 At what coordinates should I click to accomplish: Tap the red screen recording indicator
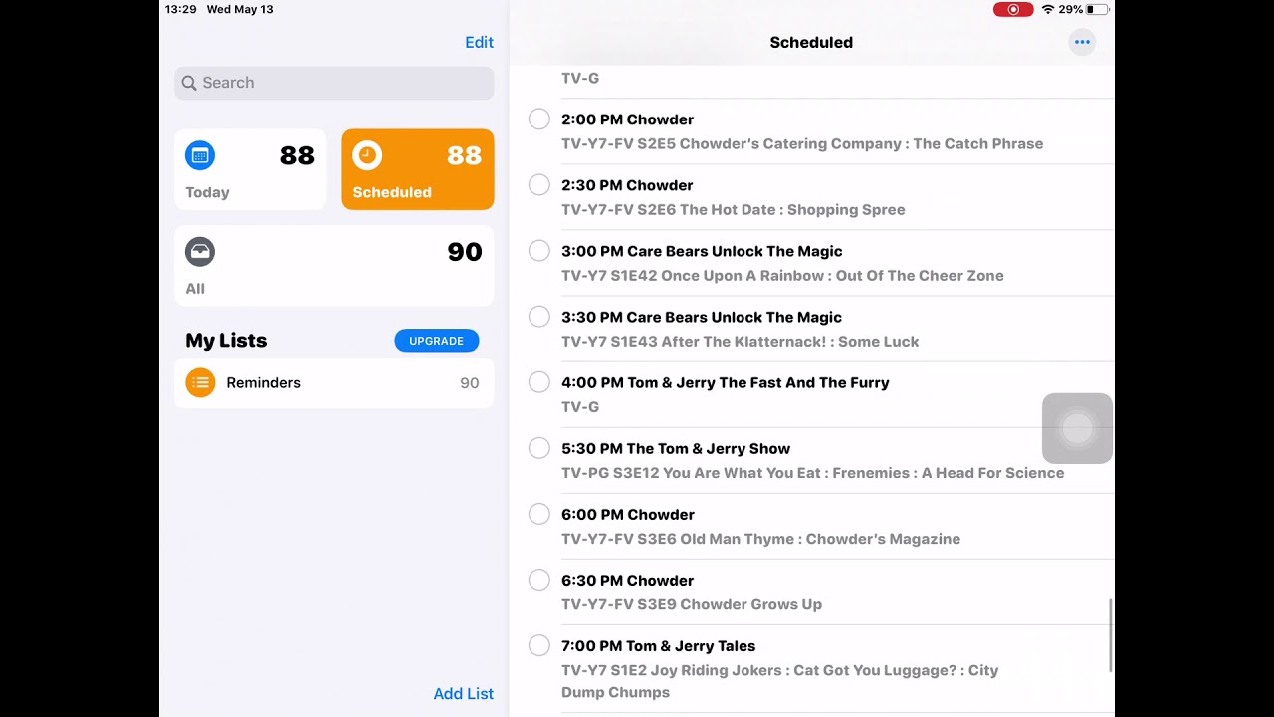coord(1012,9)
